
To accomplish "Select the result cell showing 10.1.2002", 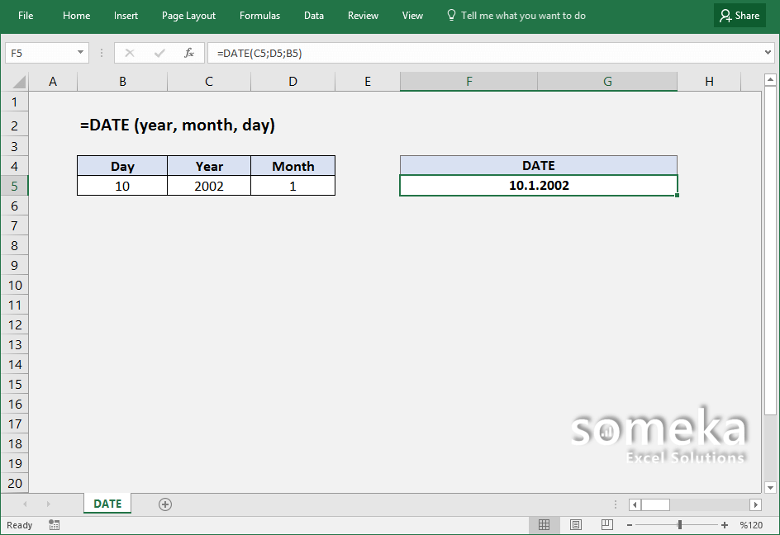I will pos(539,186).
